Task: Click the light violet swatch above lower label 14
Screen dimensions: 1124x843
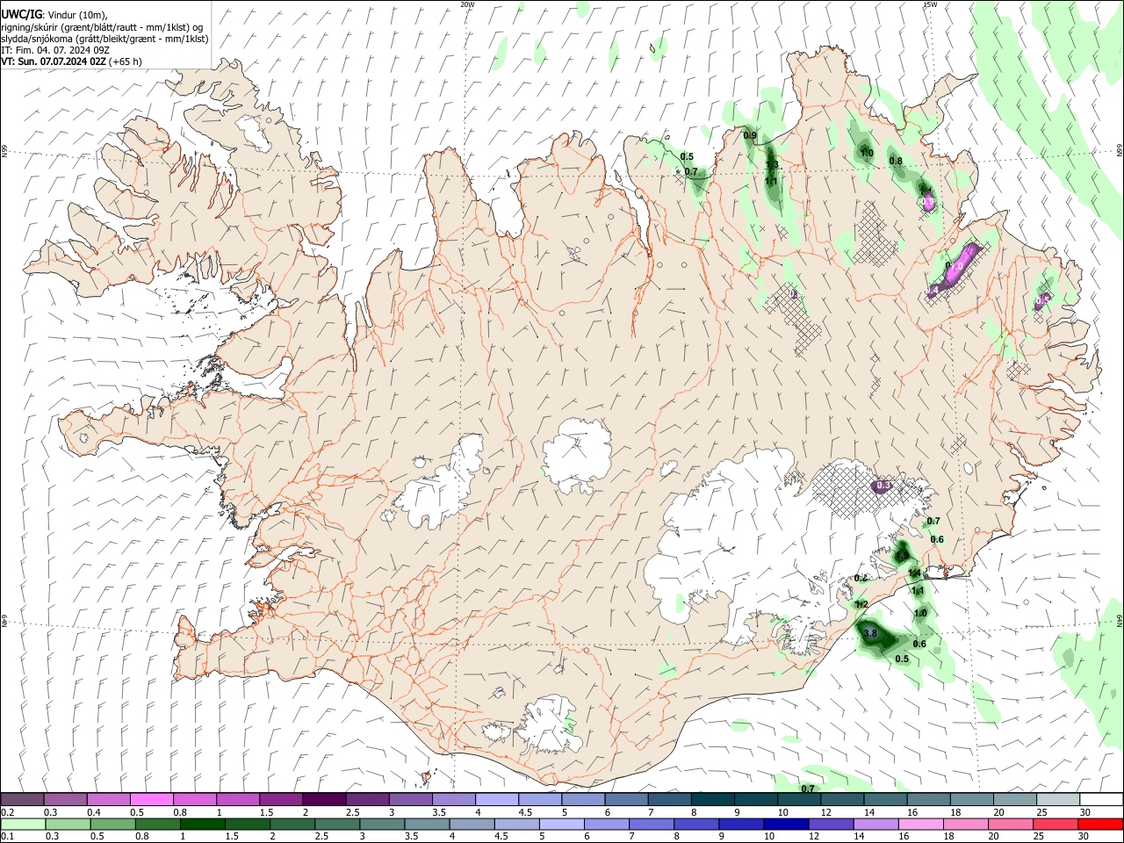Action: (875, 825)
